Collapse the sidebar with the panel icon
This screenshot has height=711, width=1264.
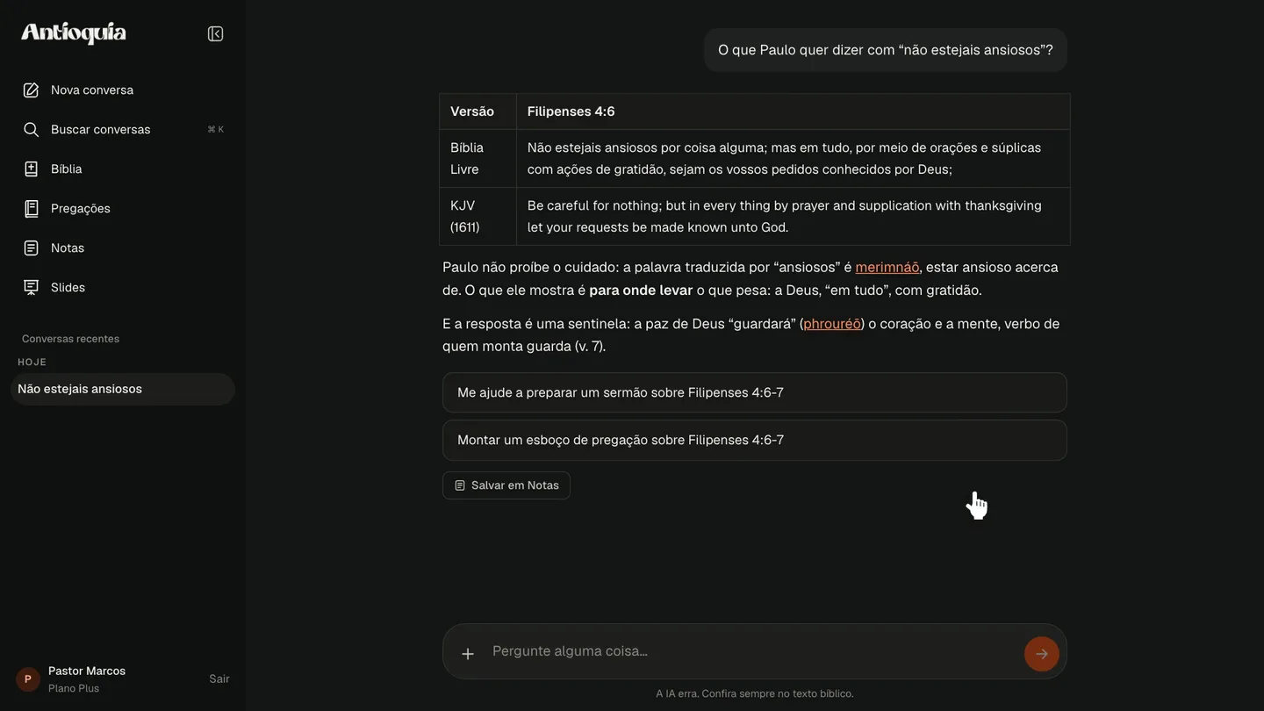point(215,33)
